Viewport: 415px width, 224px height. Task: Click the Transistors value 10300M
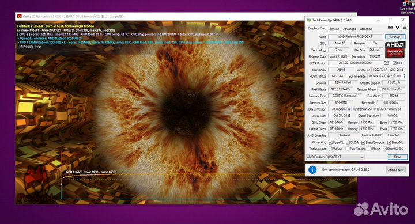[375, 56]
